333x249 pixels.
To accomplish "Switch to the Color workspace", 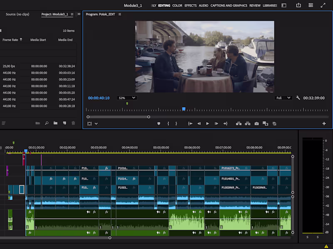I will 177,6.
